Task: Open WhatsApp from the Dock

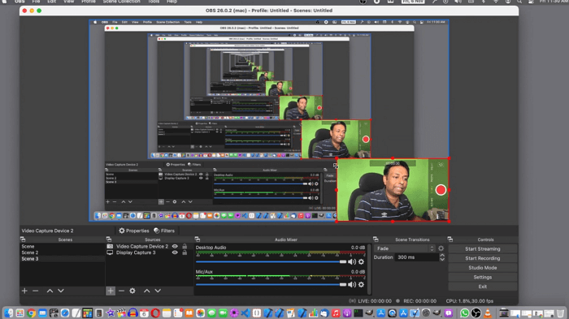Action: pyautogui.click(x=464, y=313)
